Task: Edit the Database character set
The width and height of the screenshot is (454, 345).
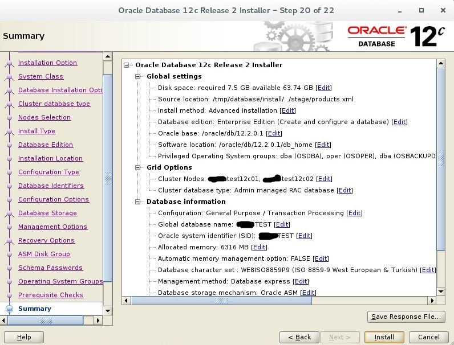Action: (428, 270)
